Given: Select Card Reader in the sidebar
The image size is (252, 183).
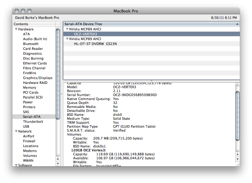Looking at the screenshot, I should click(x=33, y=49).
